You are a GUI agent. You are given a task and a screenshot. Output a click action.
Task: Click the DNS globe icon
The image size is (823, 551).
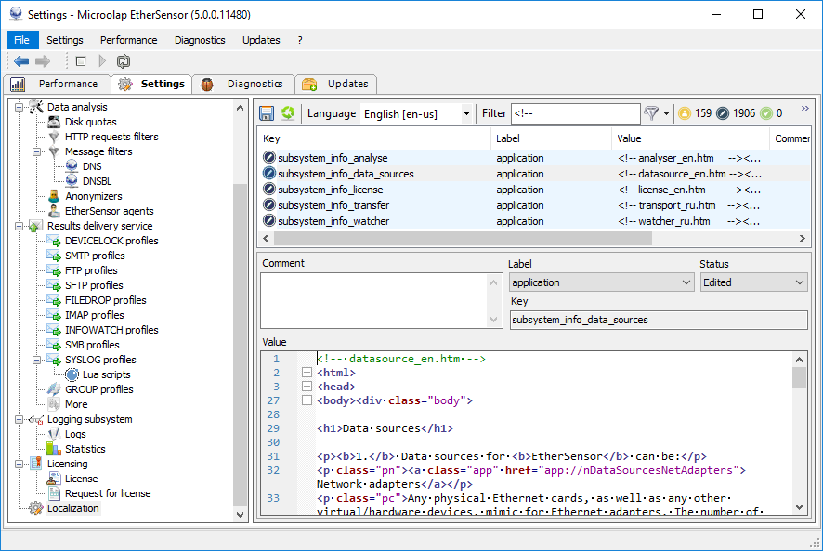[x=72, y=166]
